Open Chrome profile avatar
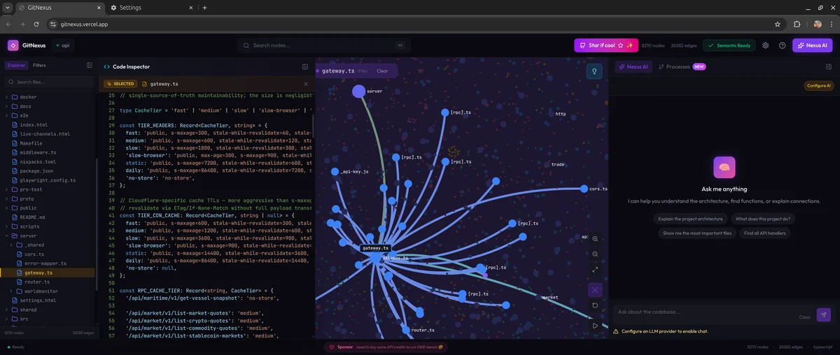840x355 pixels. click(x=818, y=24)
